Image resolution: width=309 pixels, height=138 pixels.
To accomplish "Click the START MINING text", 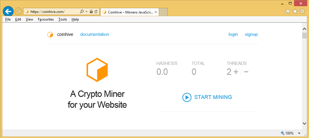I will [213, 97].
